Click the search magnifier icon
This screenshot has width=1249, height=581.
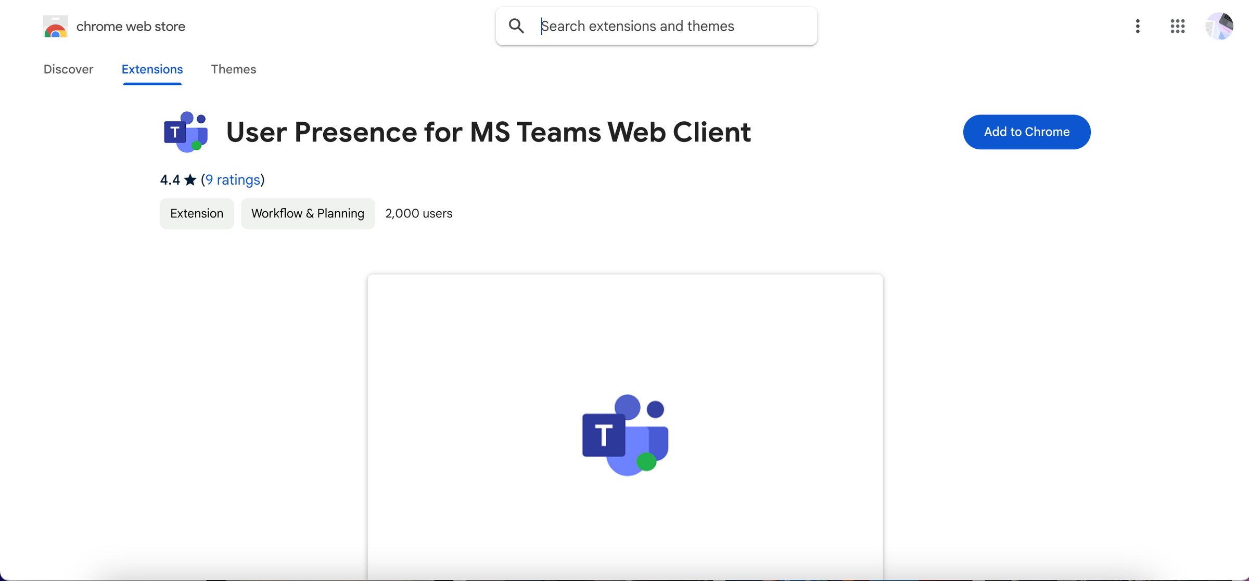coord(516,26)
